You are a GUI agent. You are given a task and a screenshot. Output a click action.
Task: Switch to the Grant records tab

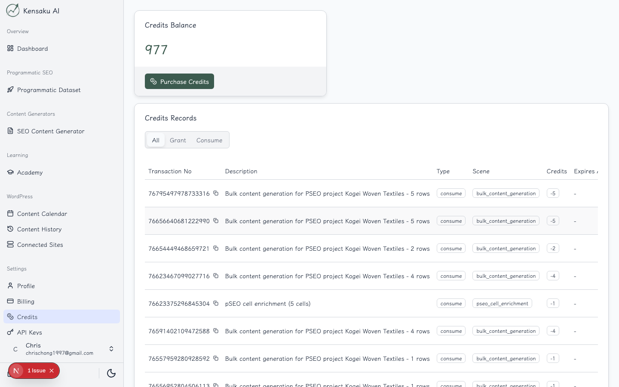[x=178, y=140]
